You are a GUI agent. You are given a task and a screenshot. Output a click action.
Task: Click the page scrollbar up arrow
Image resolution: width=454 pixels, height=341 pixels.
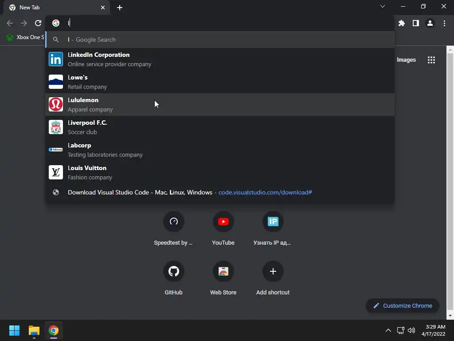pyautogui.click(x=450, y=50)
